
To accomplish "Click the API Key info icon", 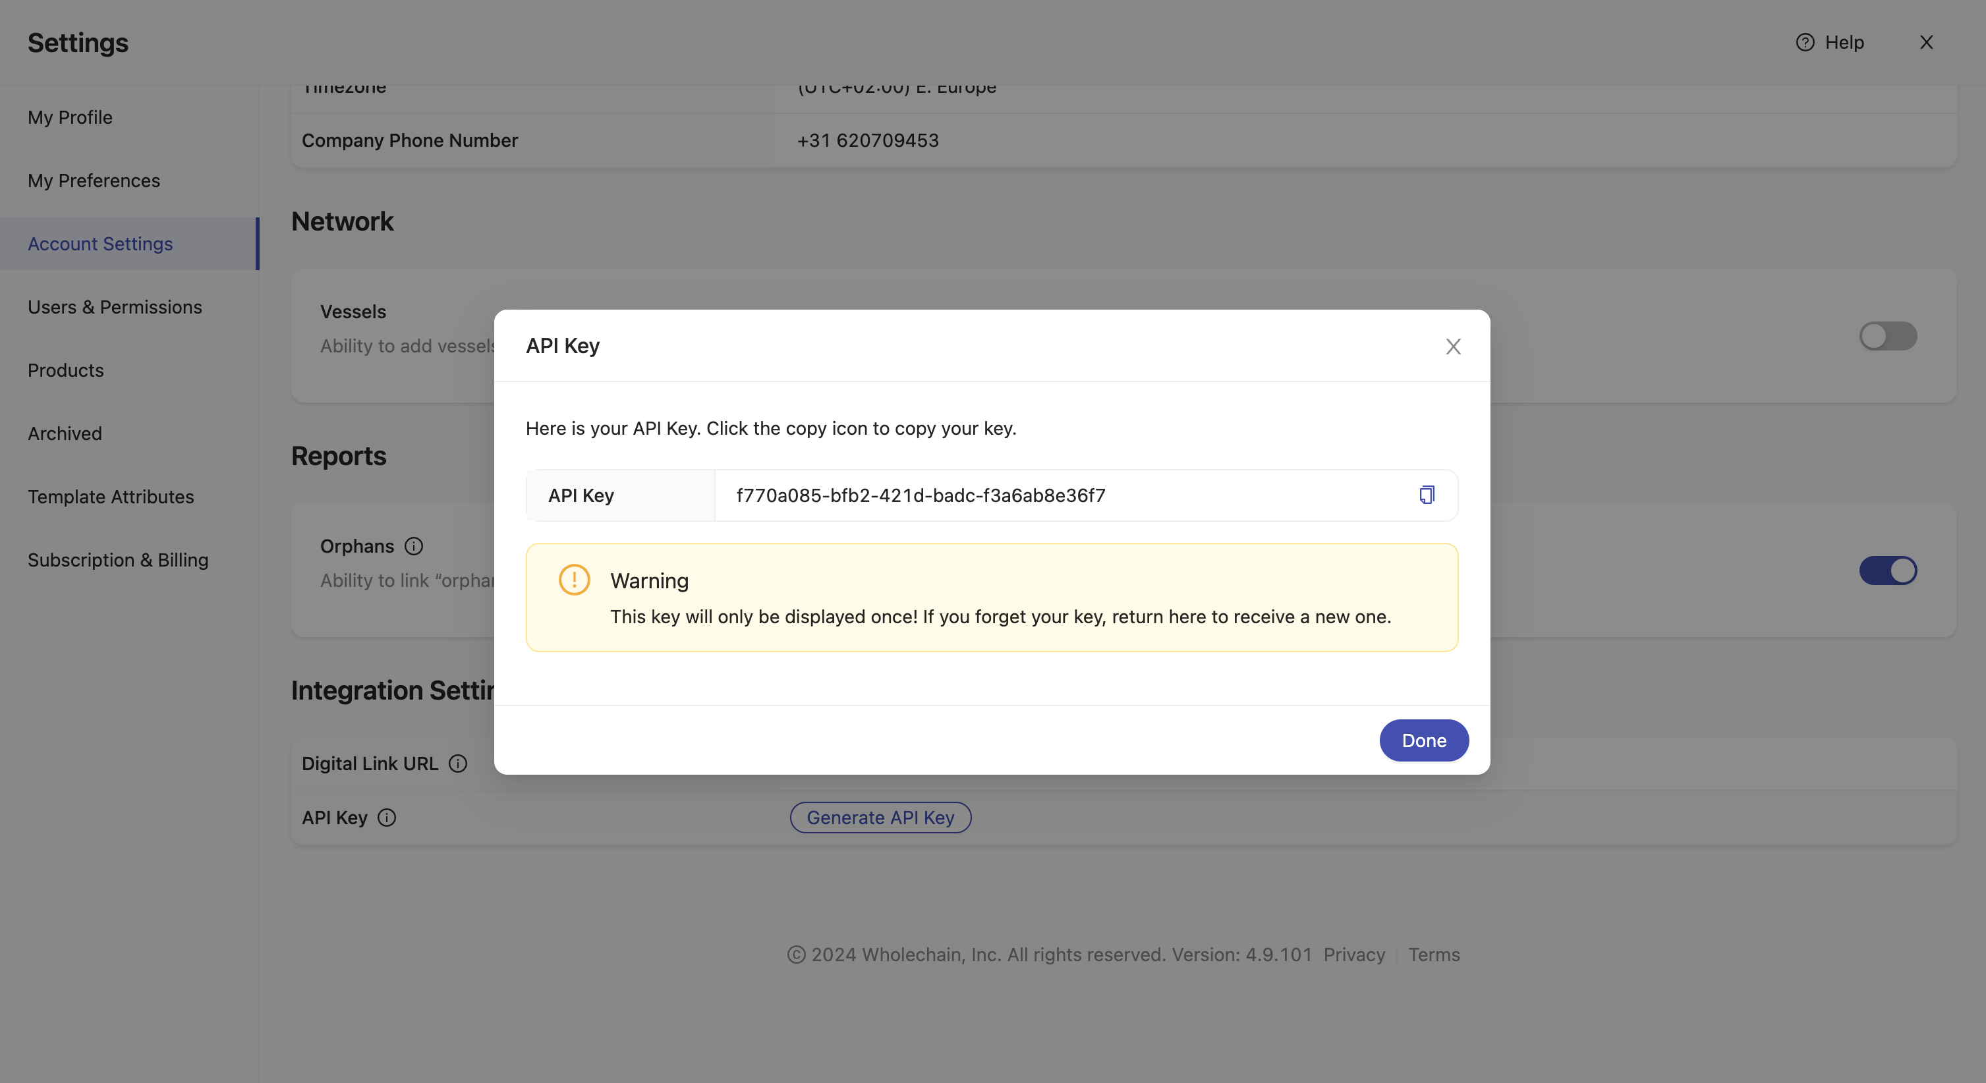I will 387,818.
